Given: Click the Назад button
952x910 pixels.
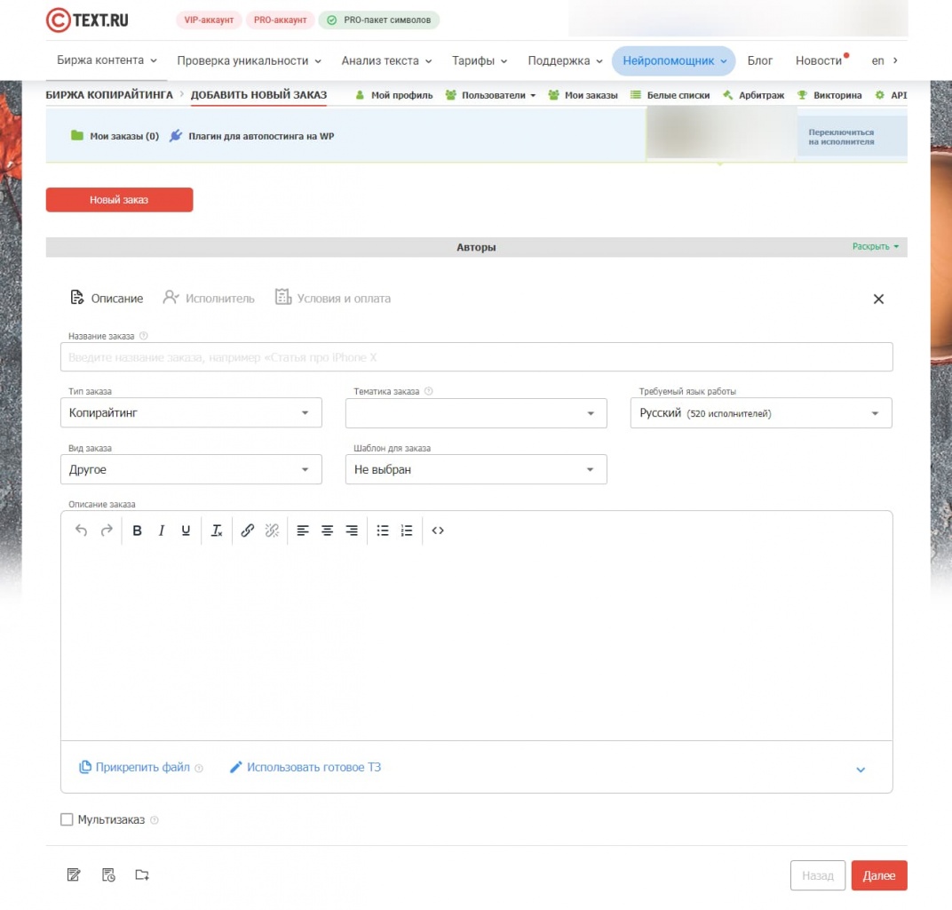Looking at the screenshot, I should point(818,875).
